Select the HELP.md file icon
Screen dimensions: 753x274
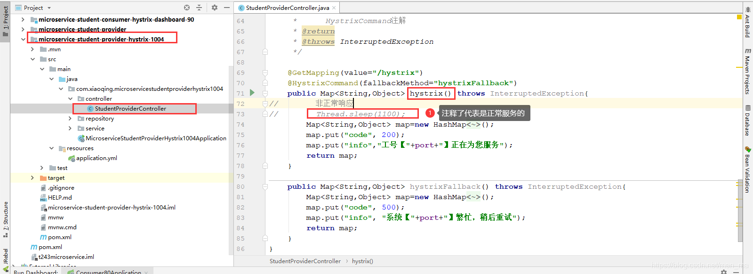[x=43, y=198]
